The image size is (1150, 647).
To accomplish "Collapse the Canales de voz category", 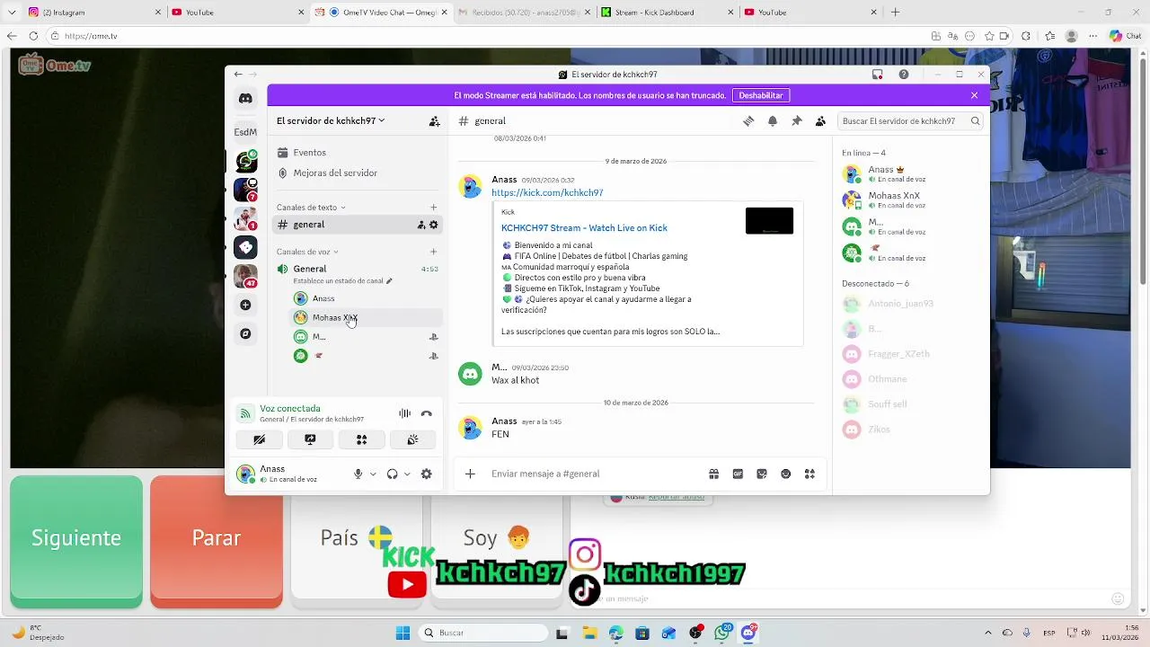I will [x=307, y=252].
